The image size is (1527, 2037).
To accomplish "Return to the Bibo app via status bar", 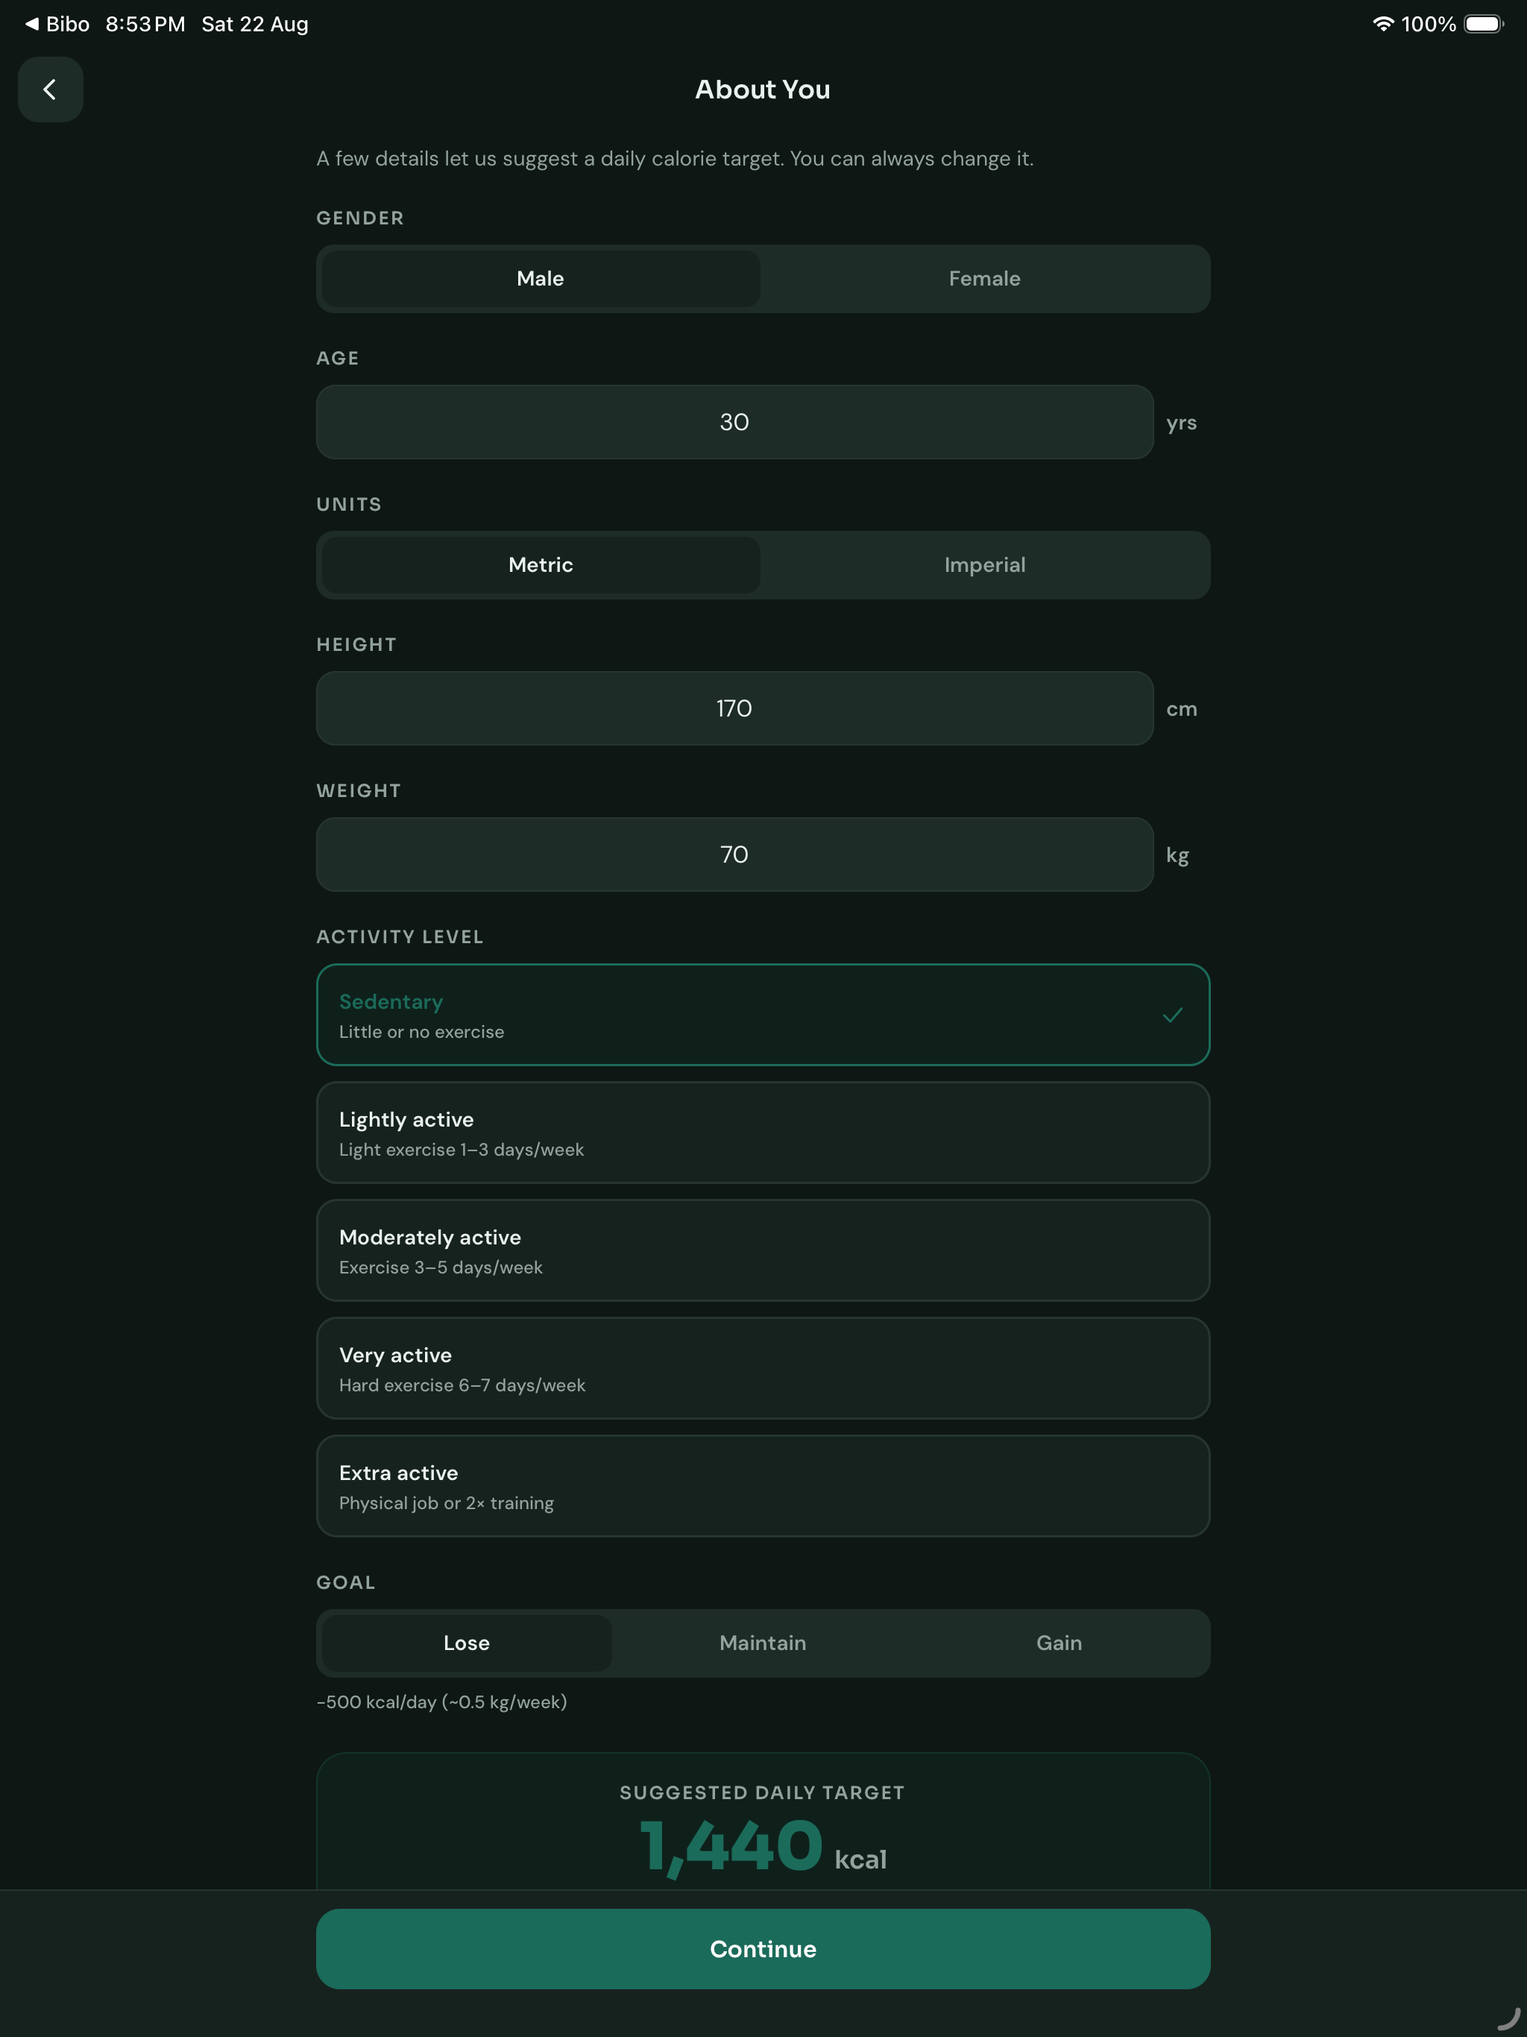I will click(57, 24).
